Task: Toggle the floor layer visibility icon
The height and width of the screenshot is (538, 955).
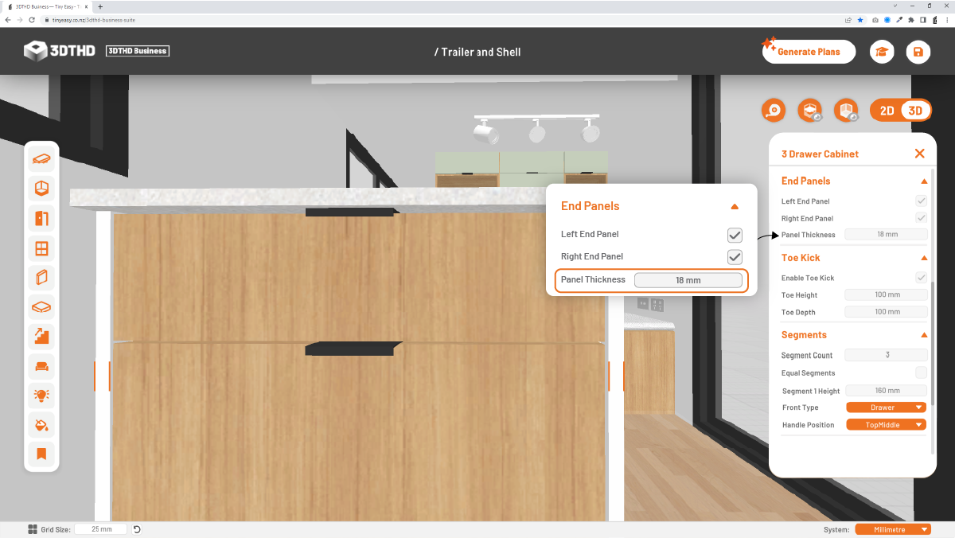Action: [x=809, y=111]
